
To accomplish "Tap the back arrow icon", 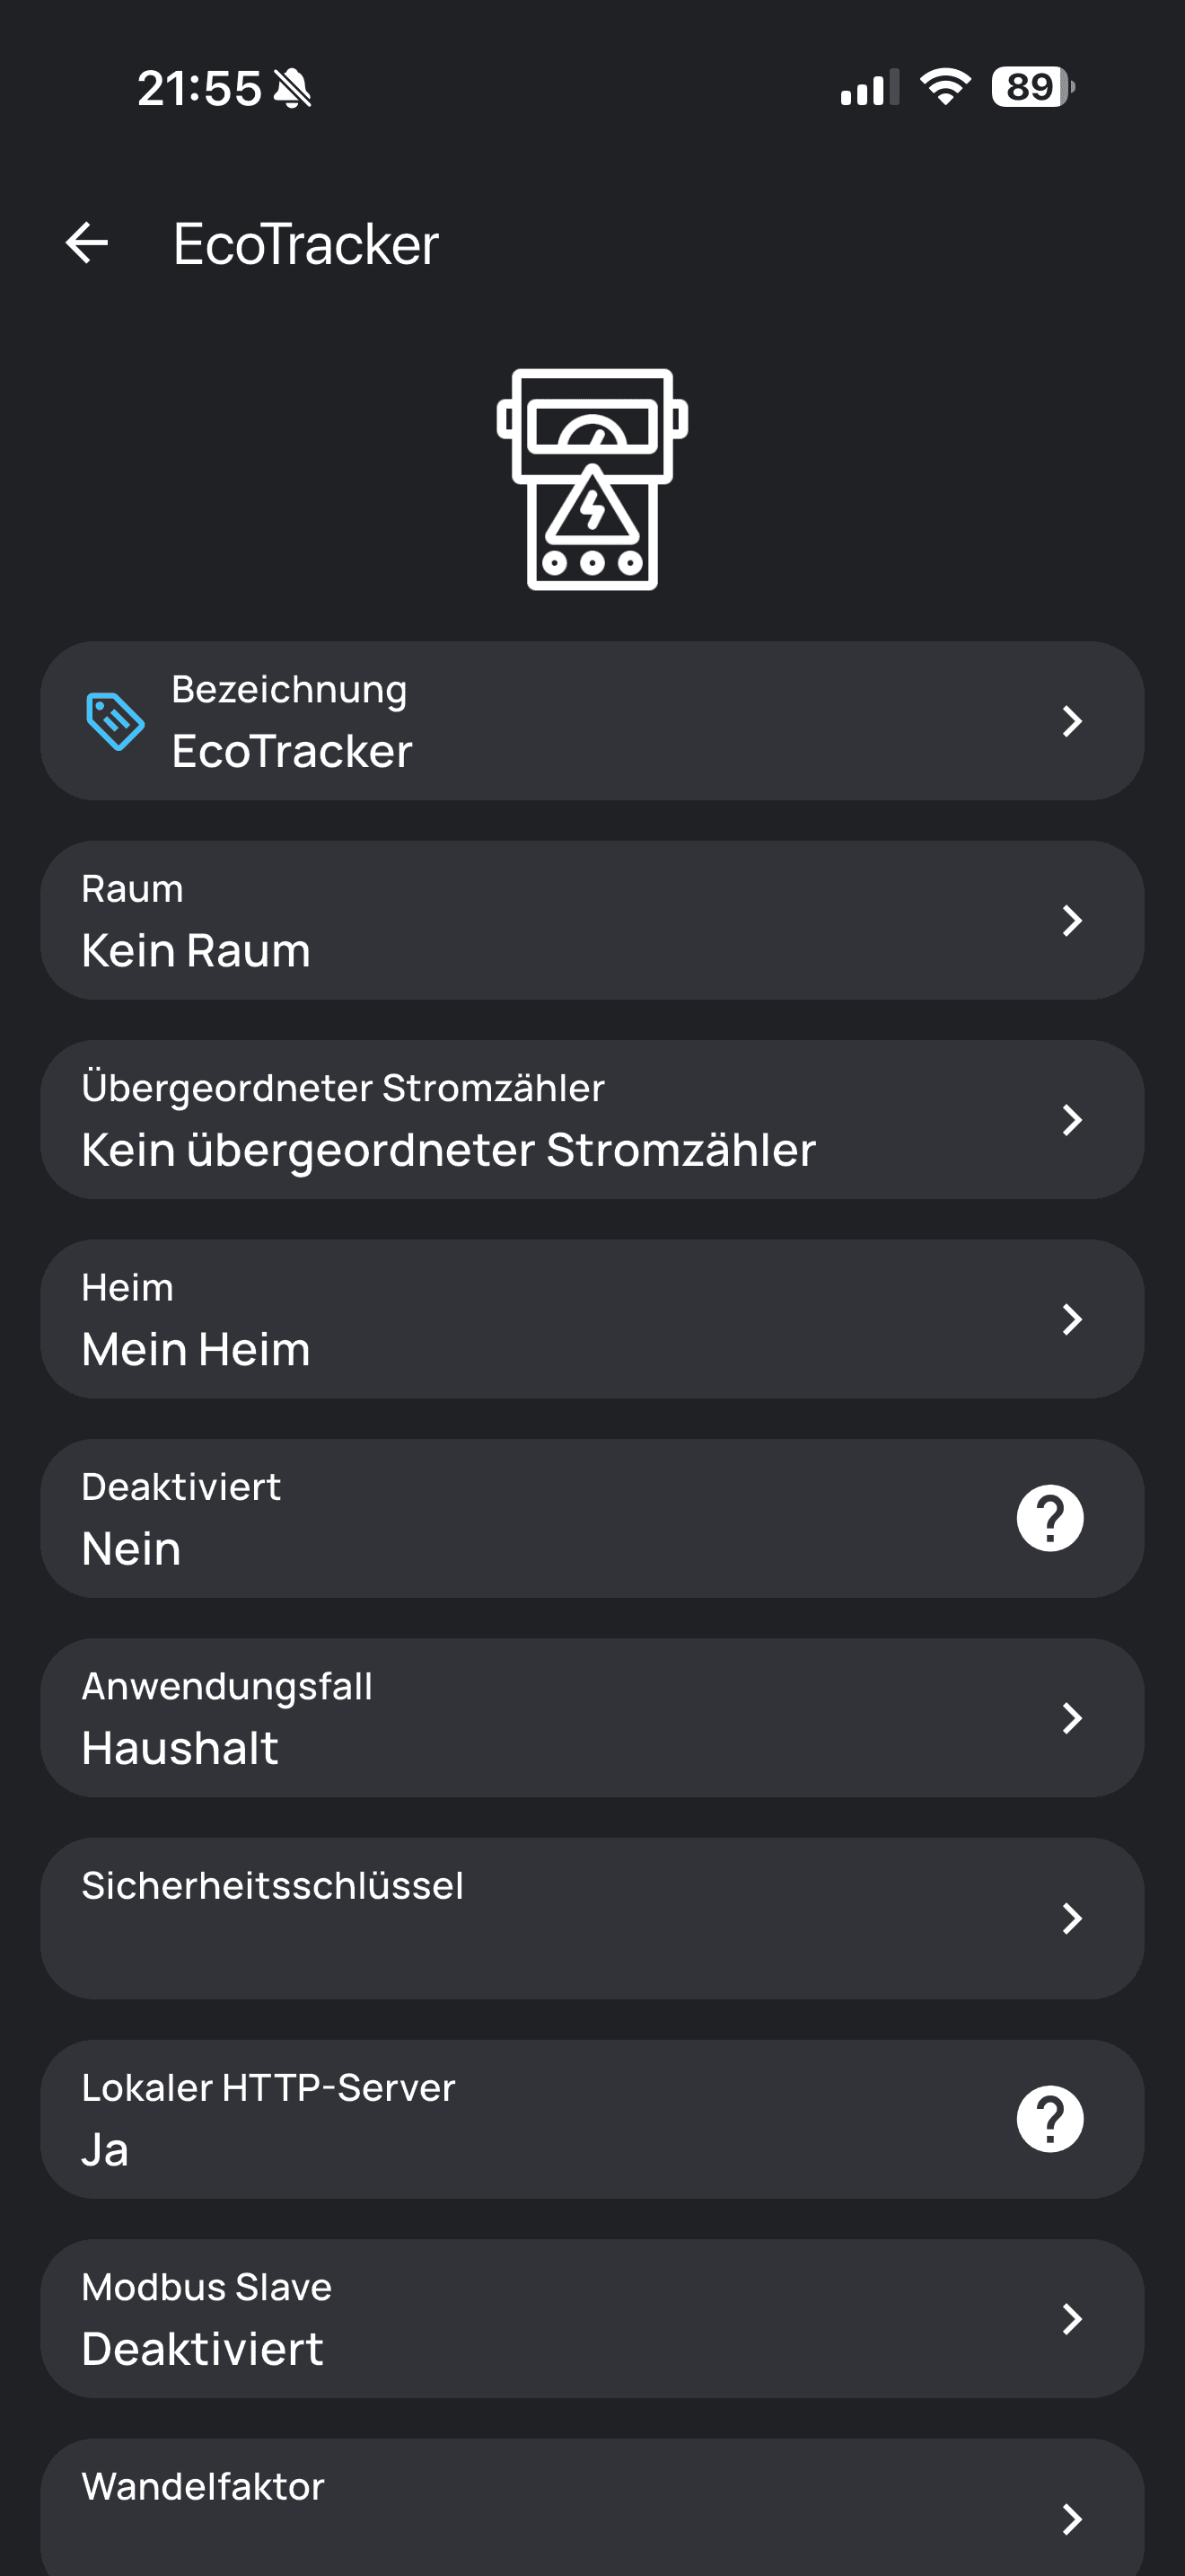I will tap(87, 243).
